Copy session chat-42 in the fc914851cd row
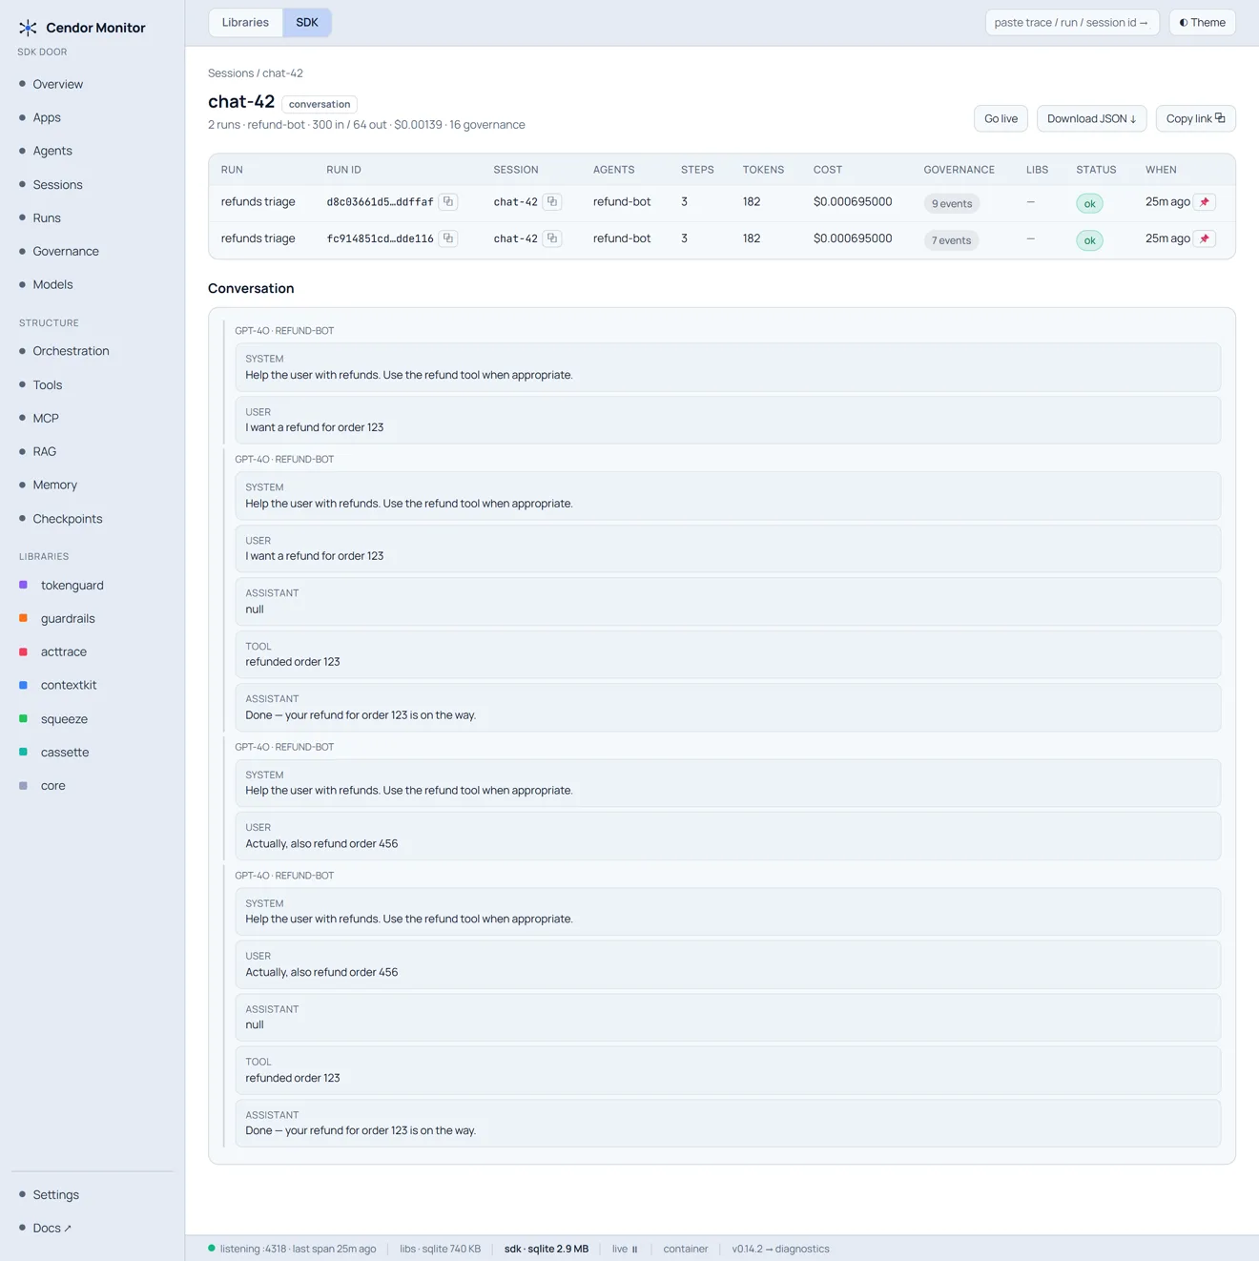The height and width of the screenshot is (1261, 1259). coord(552,238)
